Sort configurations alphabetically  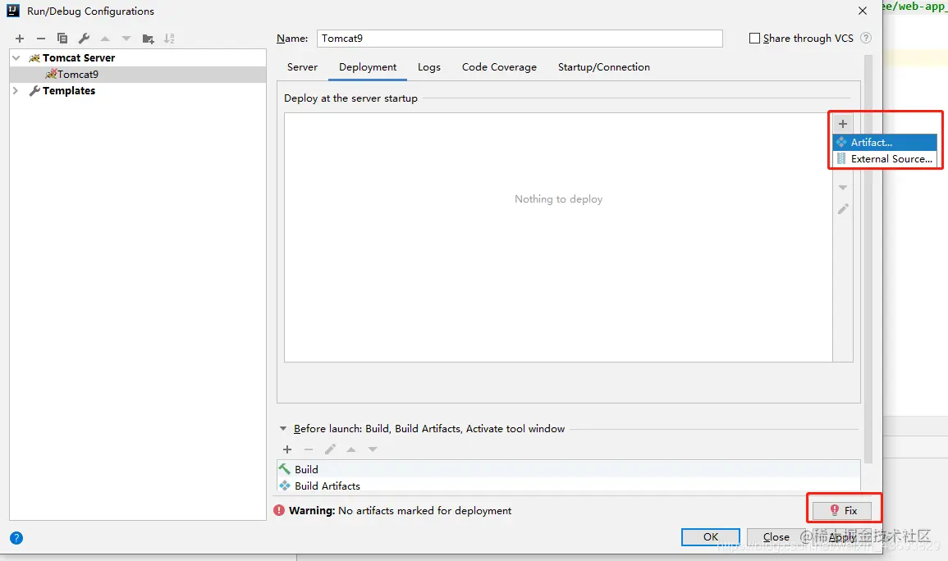click(x=169, y=39)
